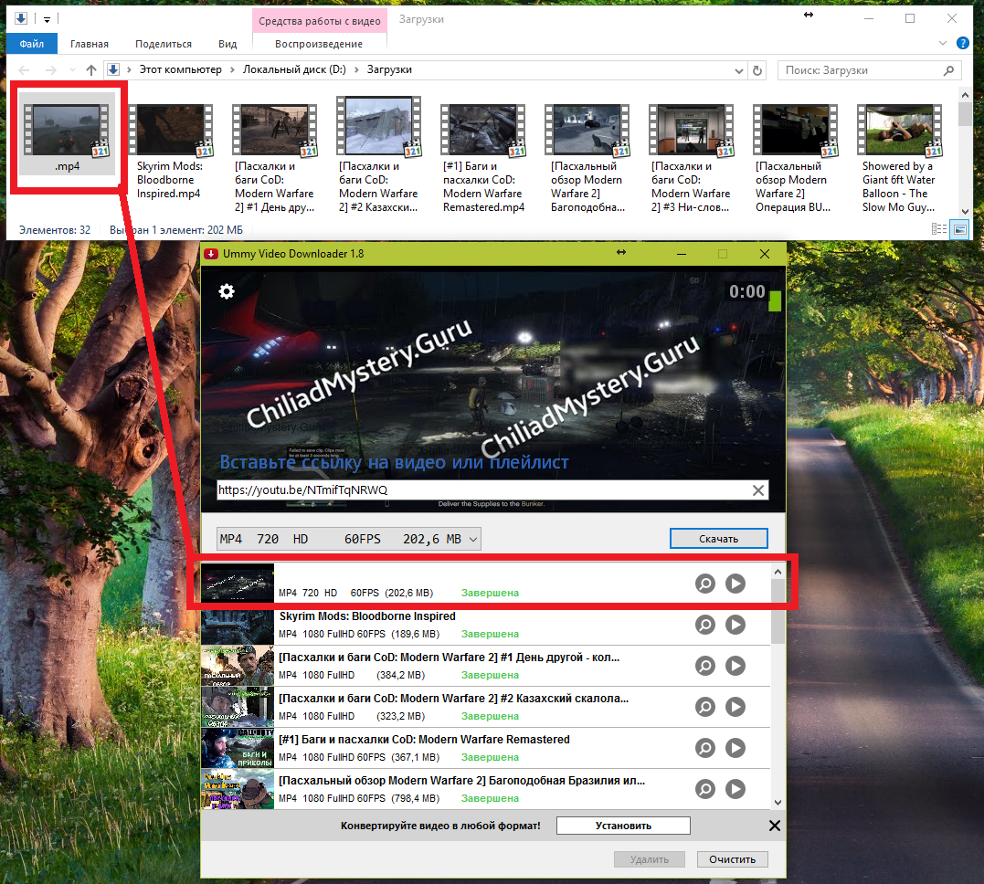Expand the Explorer ribbon chevron
Image resolution: width=984 pixels, height=884 pixels.
(942, 43)
